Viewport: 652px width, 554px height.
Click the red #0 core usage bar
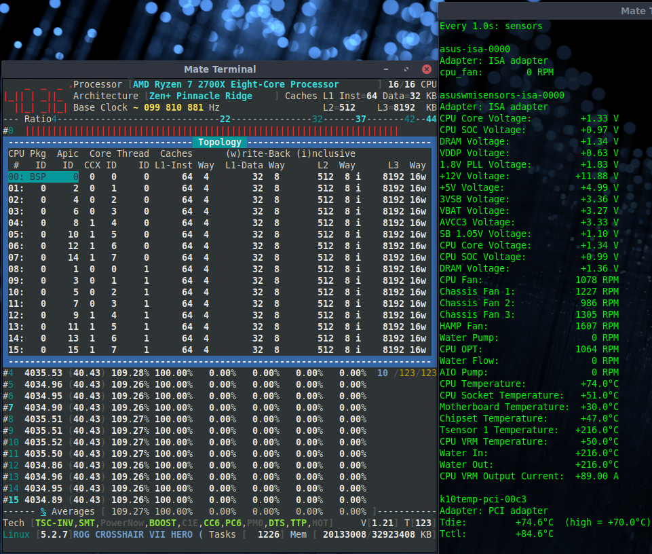pyautogui.click(x=212, y=131)
